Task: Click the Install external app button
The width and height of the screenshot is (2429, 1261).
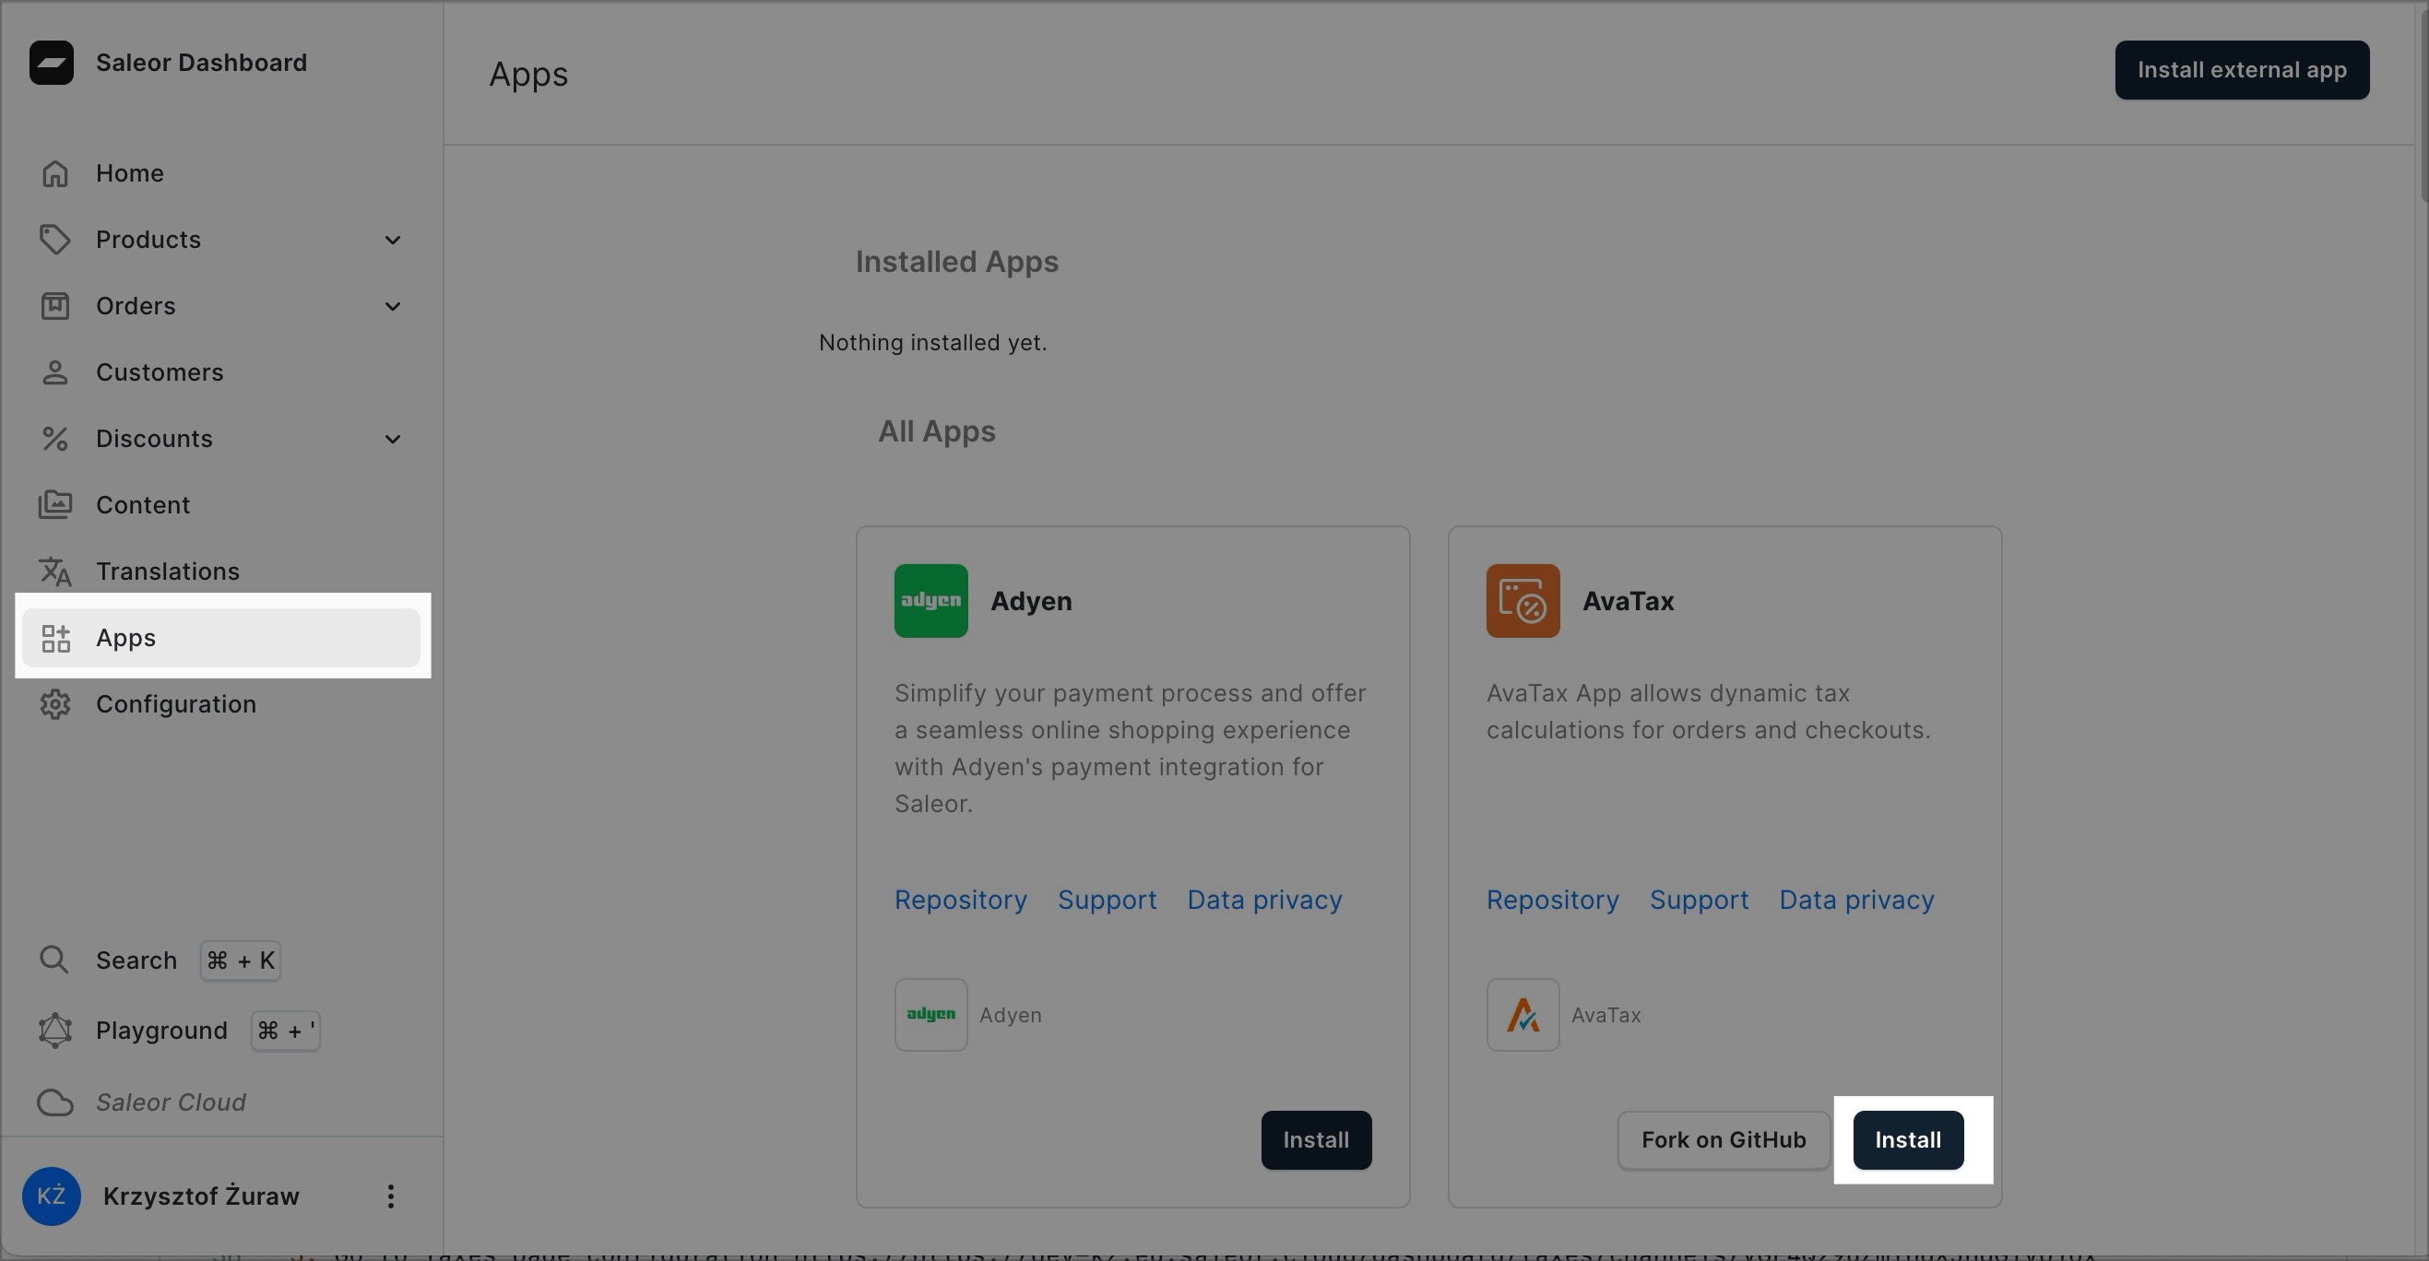Action: [x=2243, y=69]
